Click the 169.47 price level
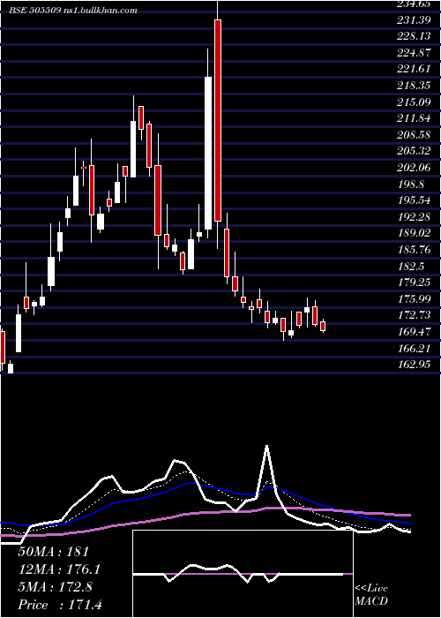 [x=414, y=332]
